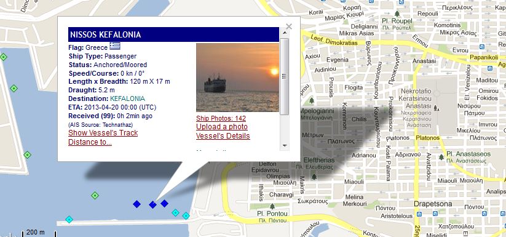Select the leftmost dark blue ship marker
506x237 pixels.
[137, 204]
